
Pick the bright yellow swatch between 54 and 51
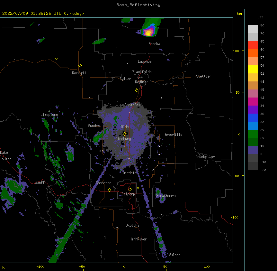[253, 69]
